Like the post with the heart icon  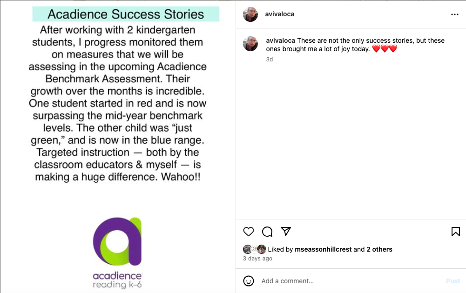pos(249,232)
